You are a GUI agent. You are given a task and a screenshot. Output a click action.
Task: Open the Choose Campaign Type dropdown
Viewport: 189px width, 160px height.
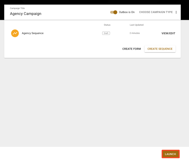(x=156, y=12)
